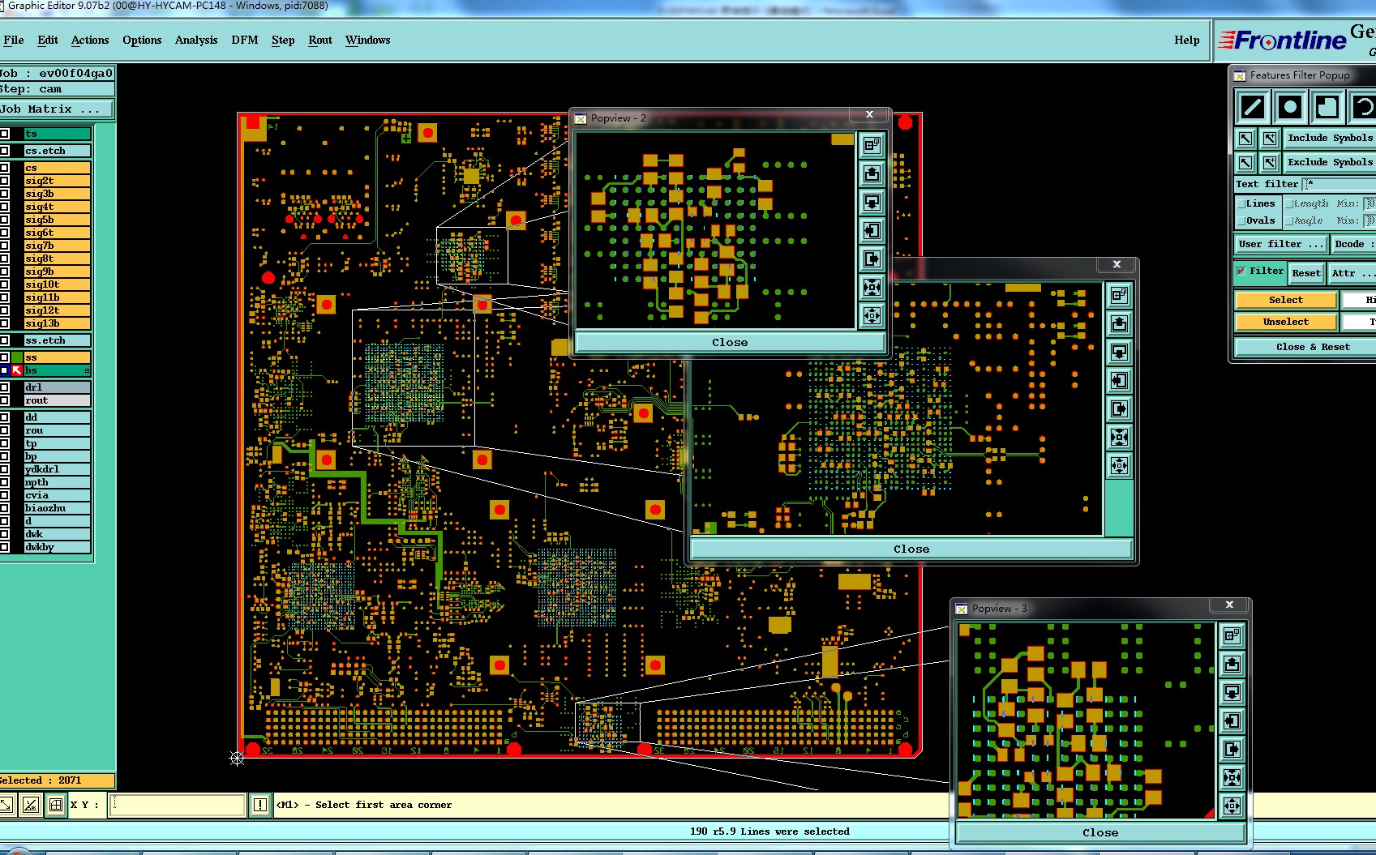This screenshot has width=1376, height=855.
Task: Zoom in within Popview - 2
Action: click(872, 287)
